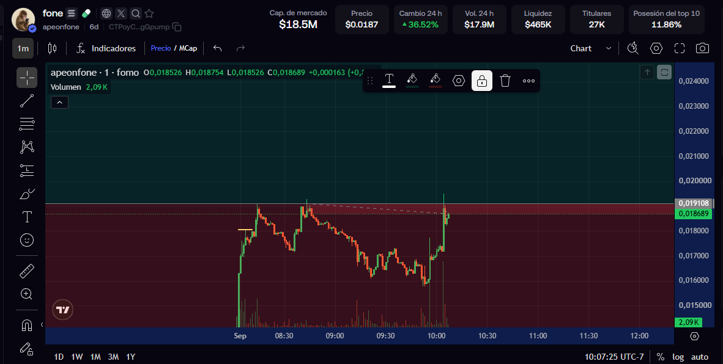Open the quick search lightning icon

(x=633, y=48)
